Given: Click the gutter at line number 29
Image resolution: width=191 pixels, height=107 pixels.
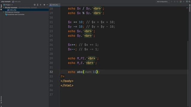Looking at the screenshot, I should [x=51, y=58].
